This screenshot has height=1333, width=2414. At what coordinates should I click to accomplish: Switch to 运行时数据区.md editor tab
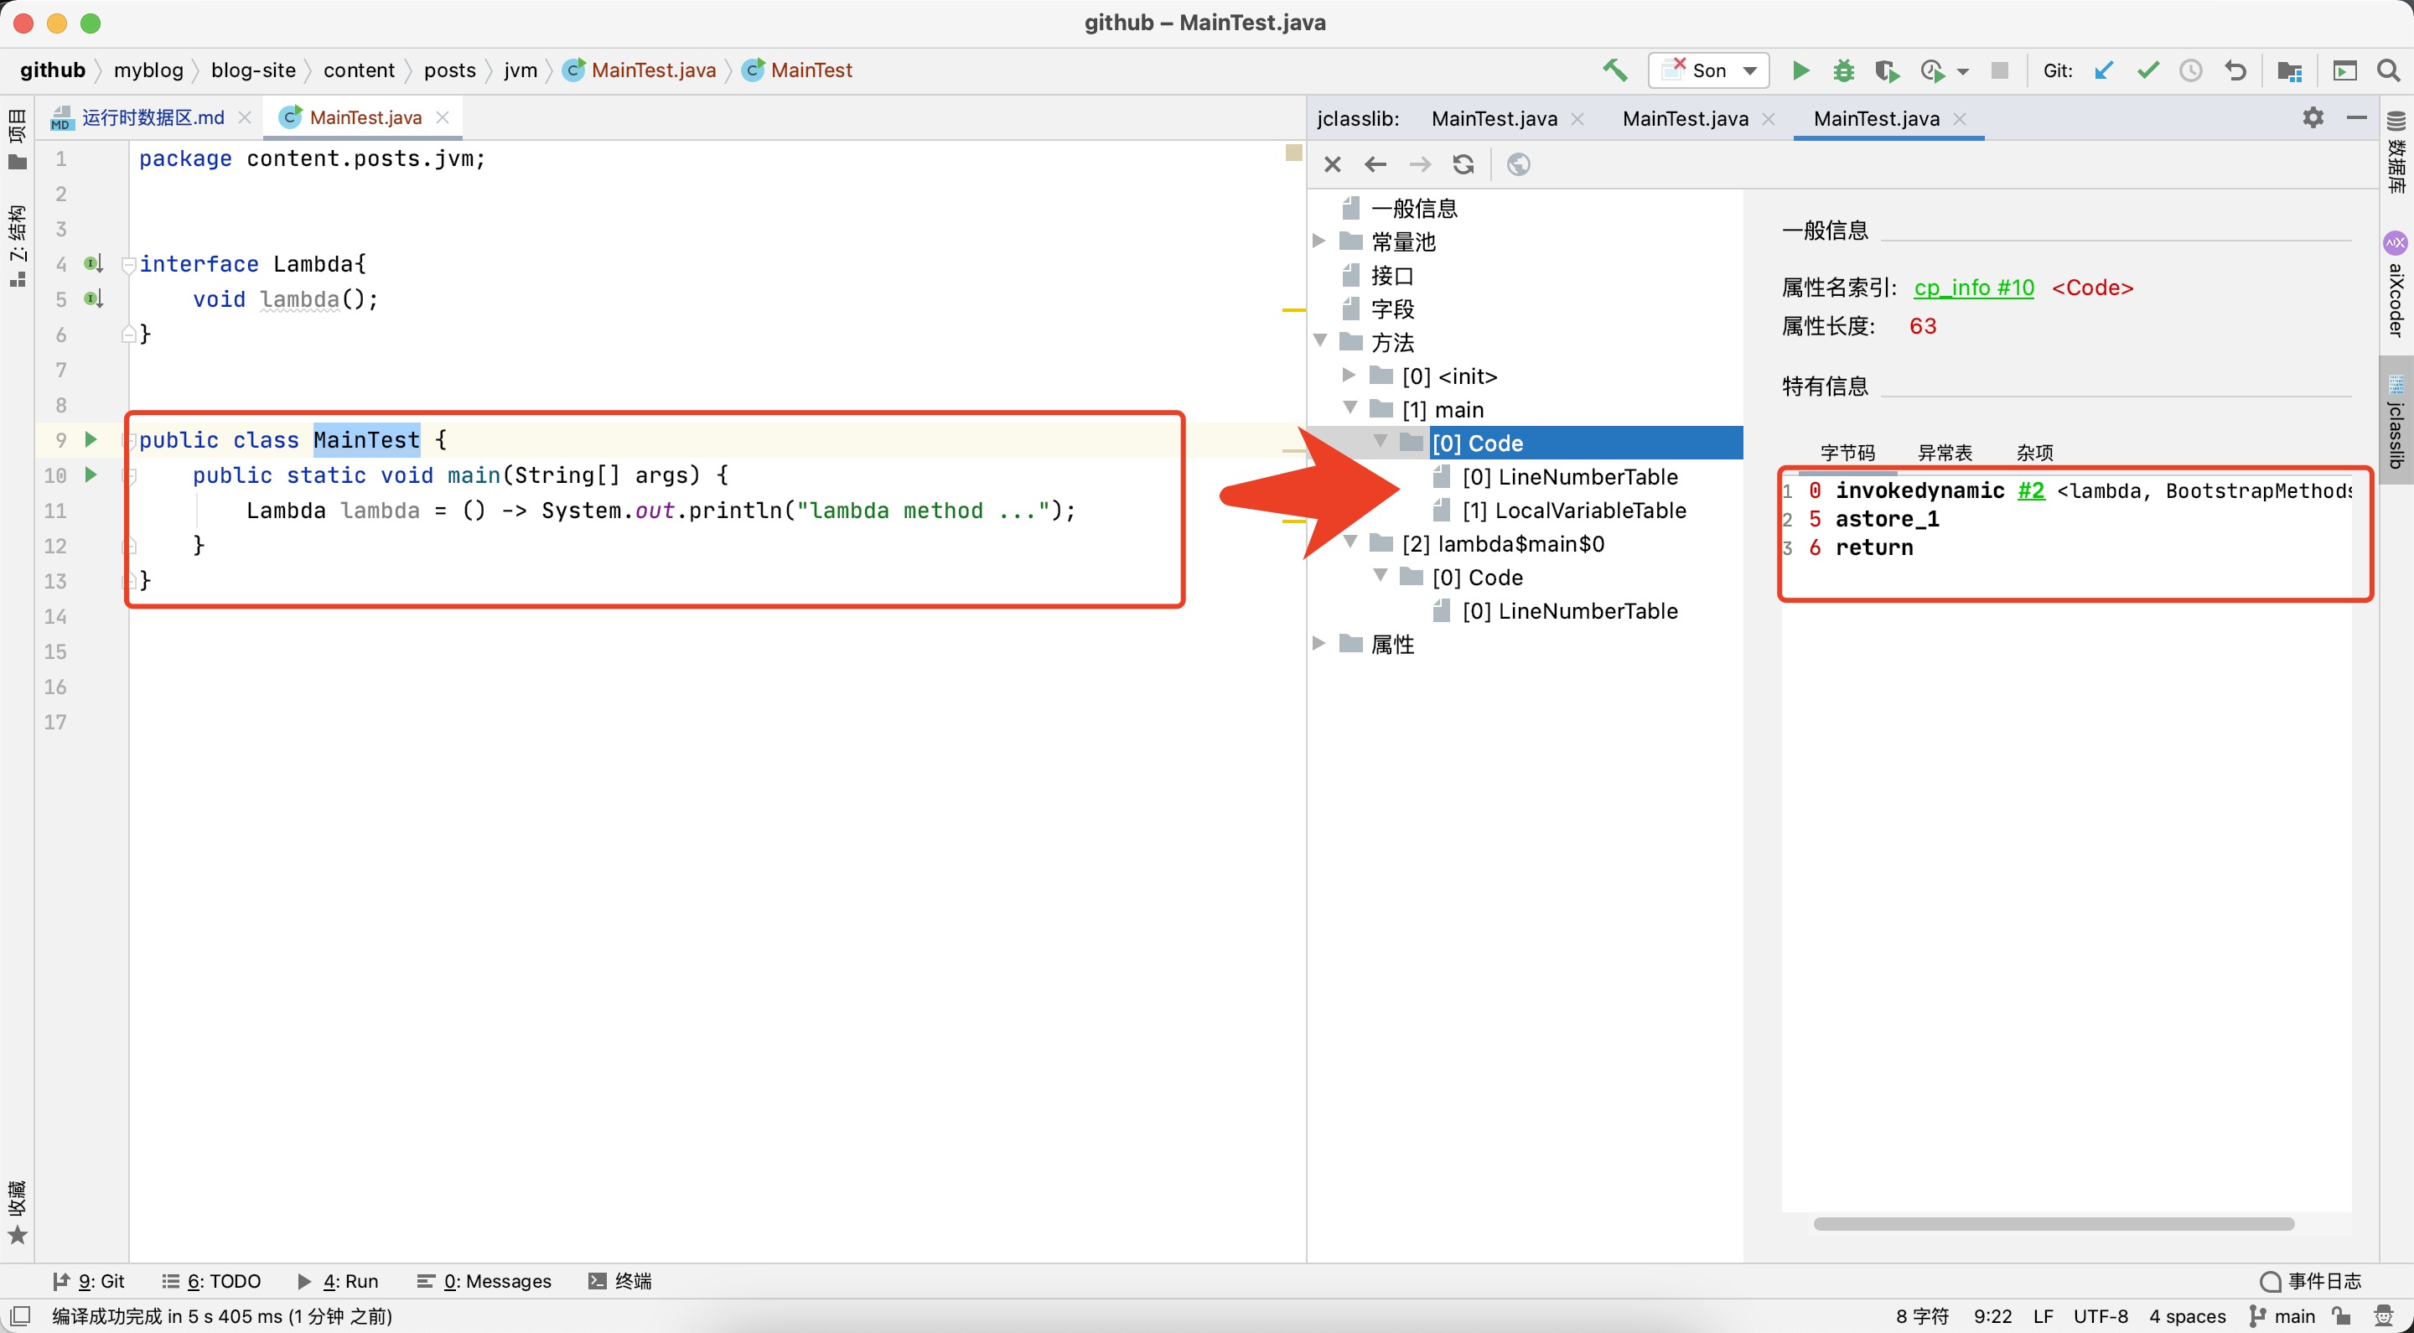coord(153,117)
